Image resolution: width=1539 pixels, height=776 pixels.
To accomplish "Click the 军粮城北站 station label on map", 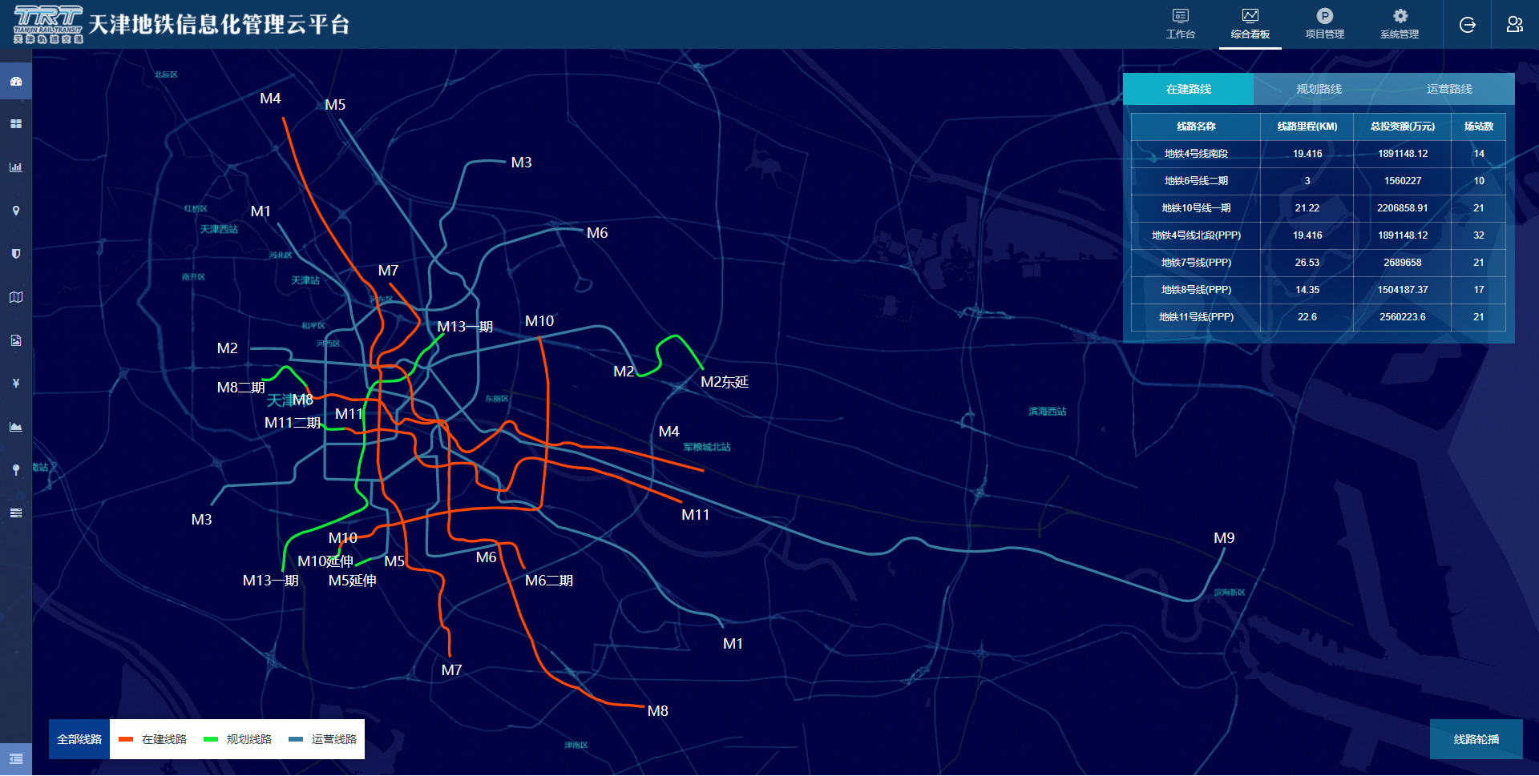I will click(x=707, y=448).
